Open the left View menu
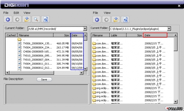The width and height of the screenshot is (184, 111). 27,13
